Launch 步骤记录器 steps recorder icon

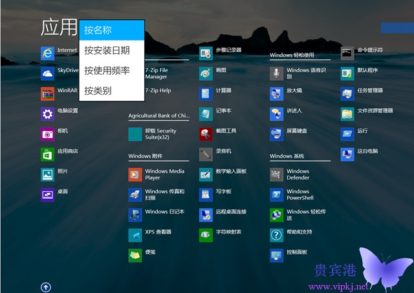(x=206, y=54)
